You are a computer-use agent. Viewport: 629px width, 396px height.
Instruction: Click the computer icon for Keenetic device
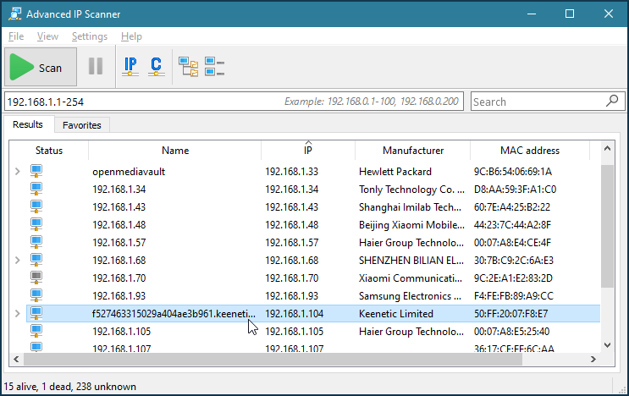pos(36,313)
